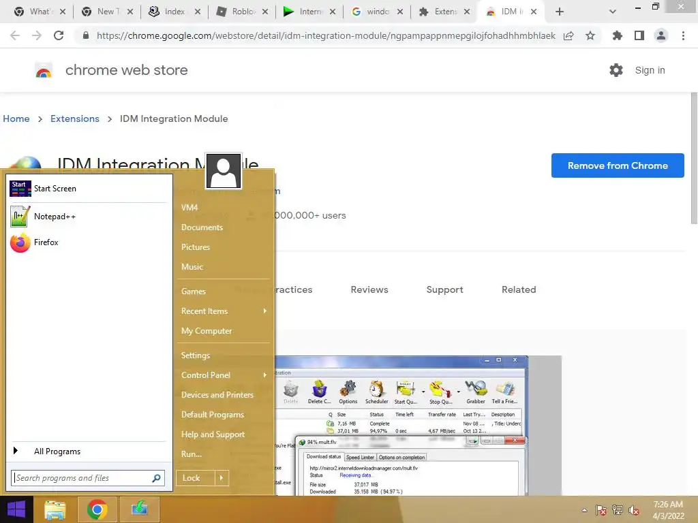
Task: Open File Explorer from the taskbar
Action: pyautogui.click(x=55, y=509)
